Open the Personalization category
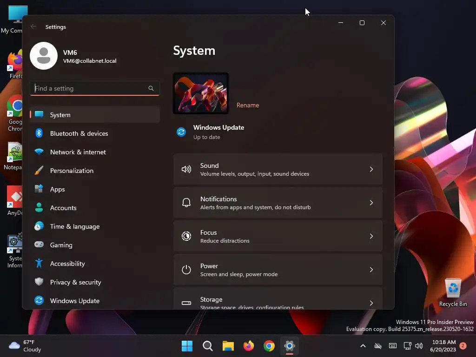 coord(95,171)
